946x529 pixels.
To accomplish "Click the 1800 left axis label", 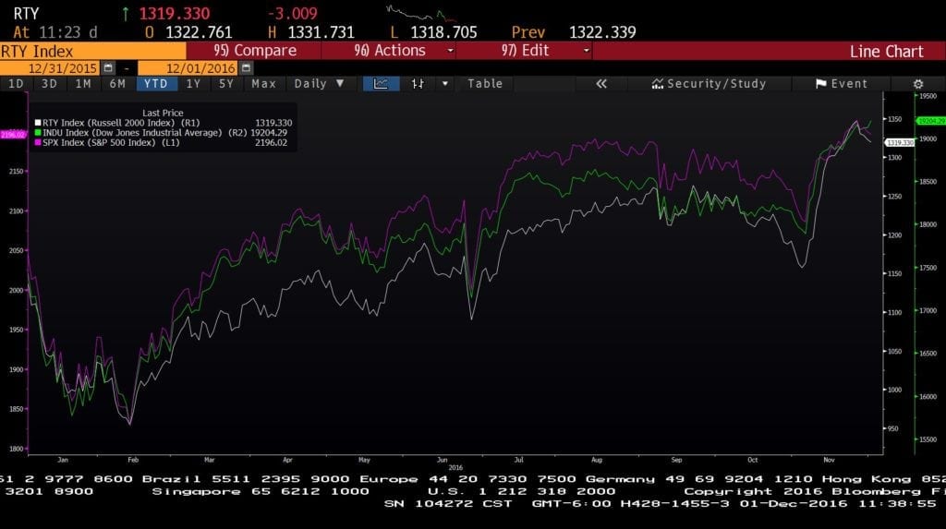I will pyautogui.click(x=16, y=450).
